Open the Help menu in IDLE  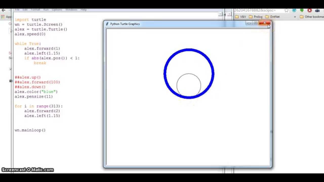pos(84,10)
